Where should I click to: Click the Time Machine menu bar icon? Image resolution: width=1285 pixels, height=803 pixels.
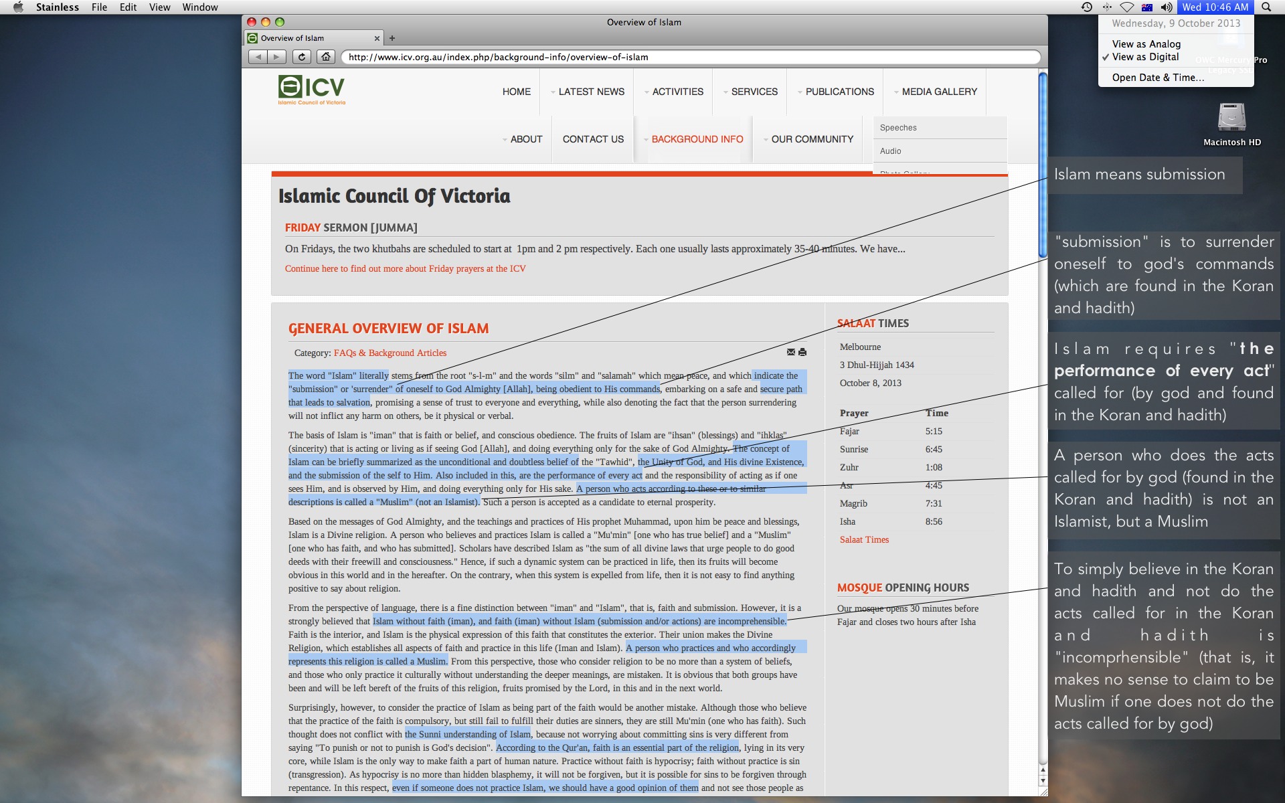click(x=1087, y=7)
